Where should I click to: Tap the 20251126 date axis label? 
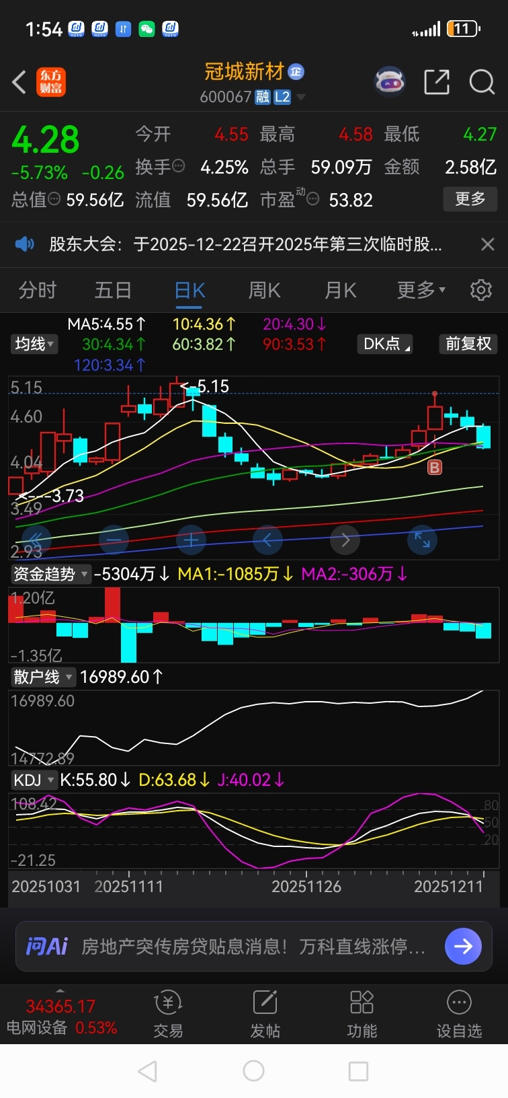[x=306, y=886]
